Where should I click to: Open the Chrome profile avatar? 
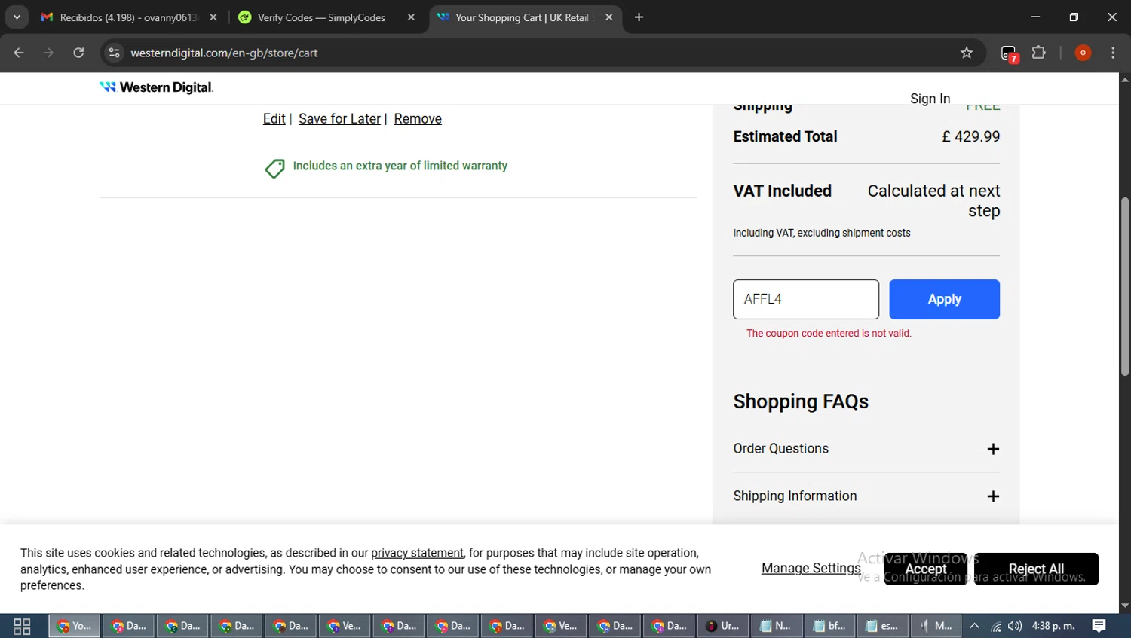1083,53
